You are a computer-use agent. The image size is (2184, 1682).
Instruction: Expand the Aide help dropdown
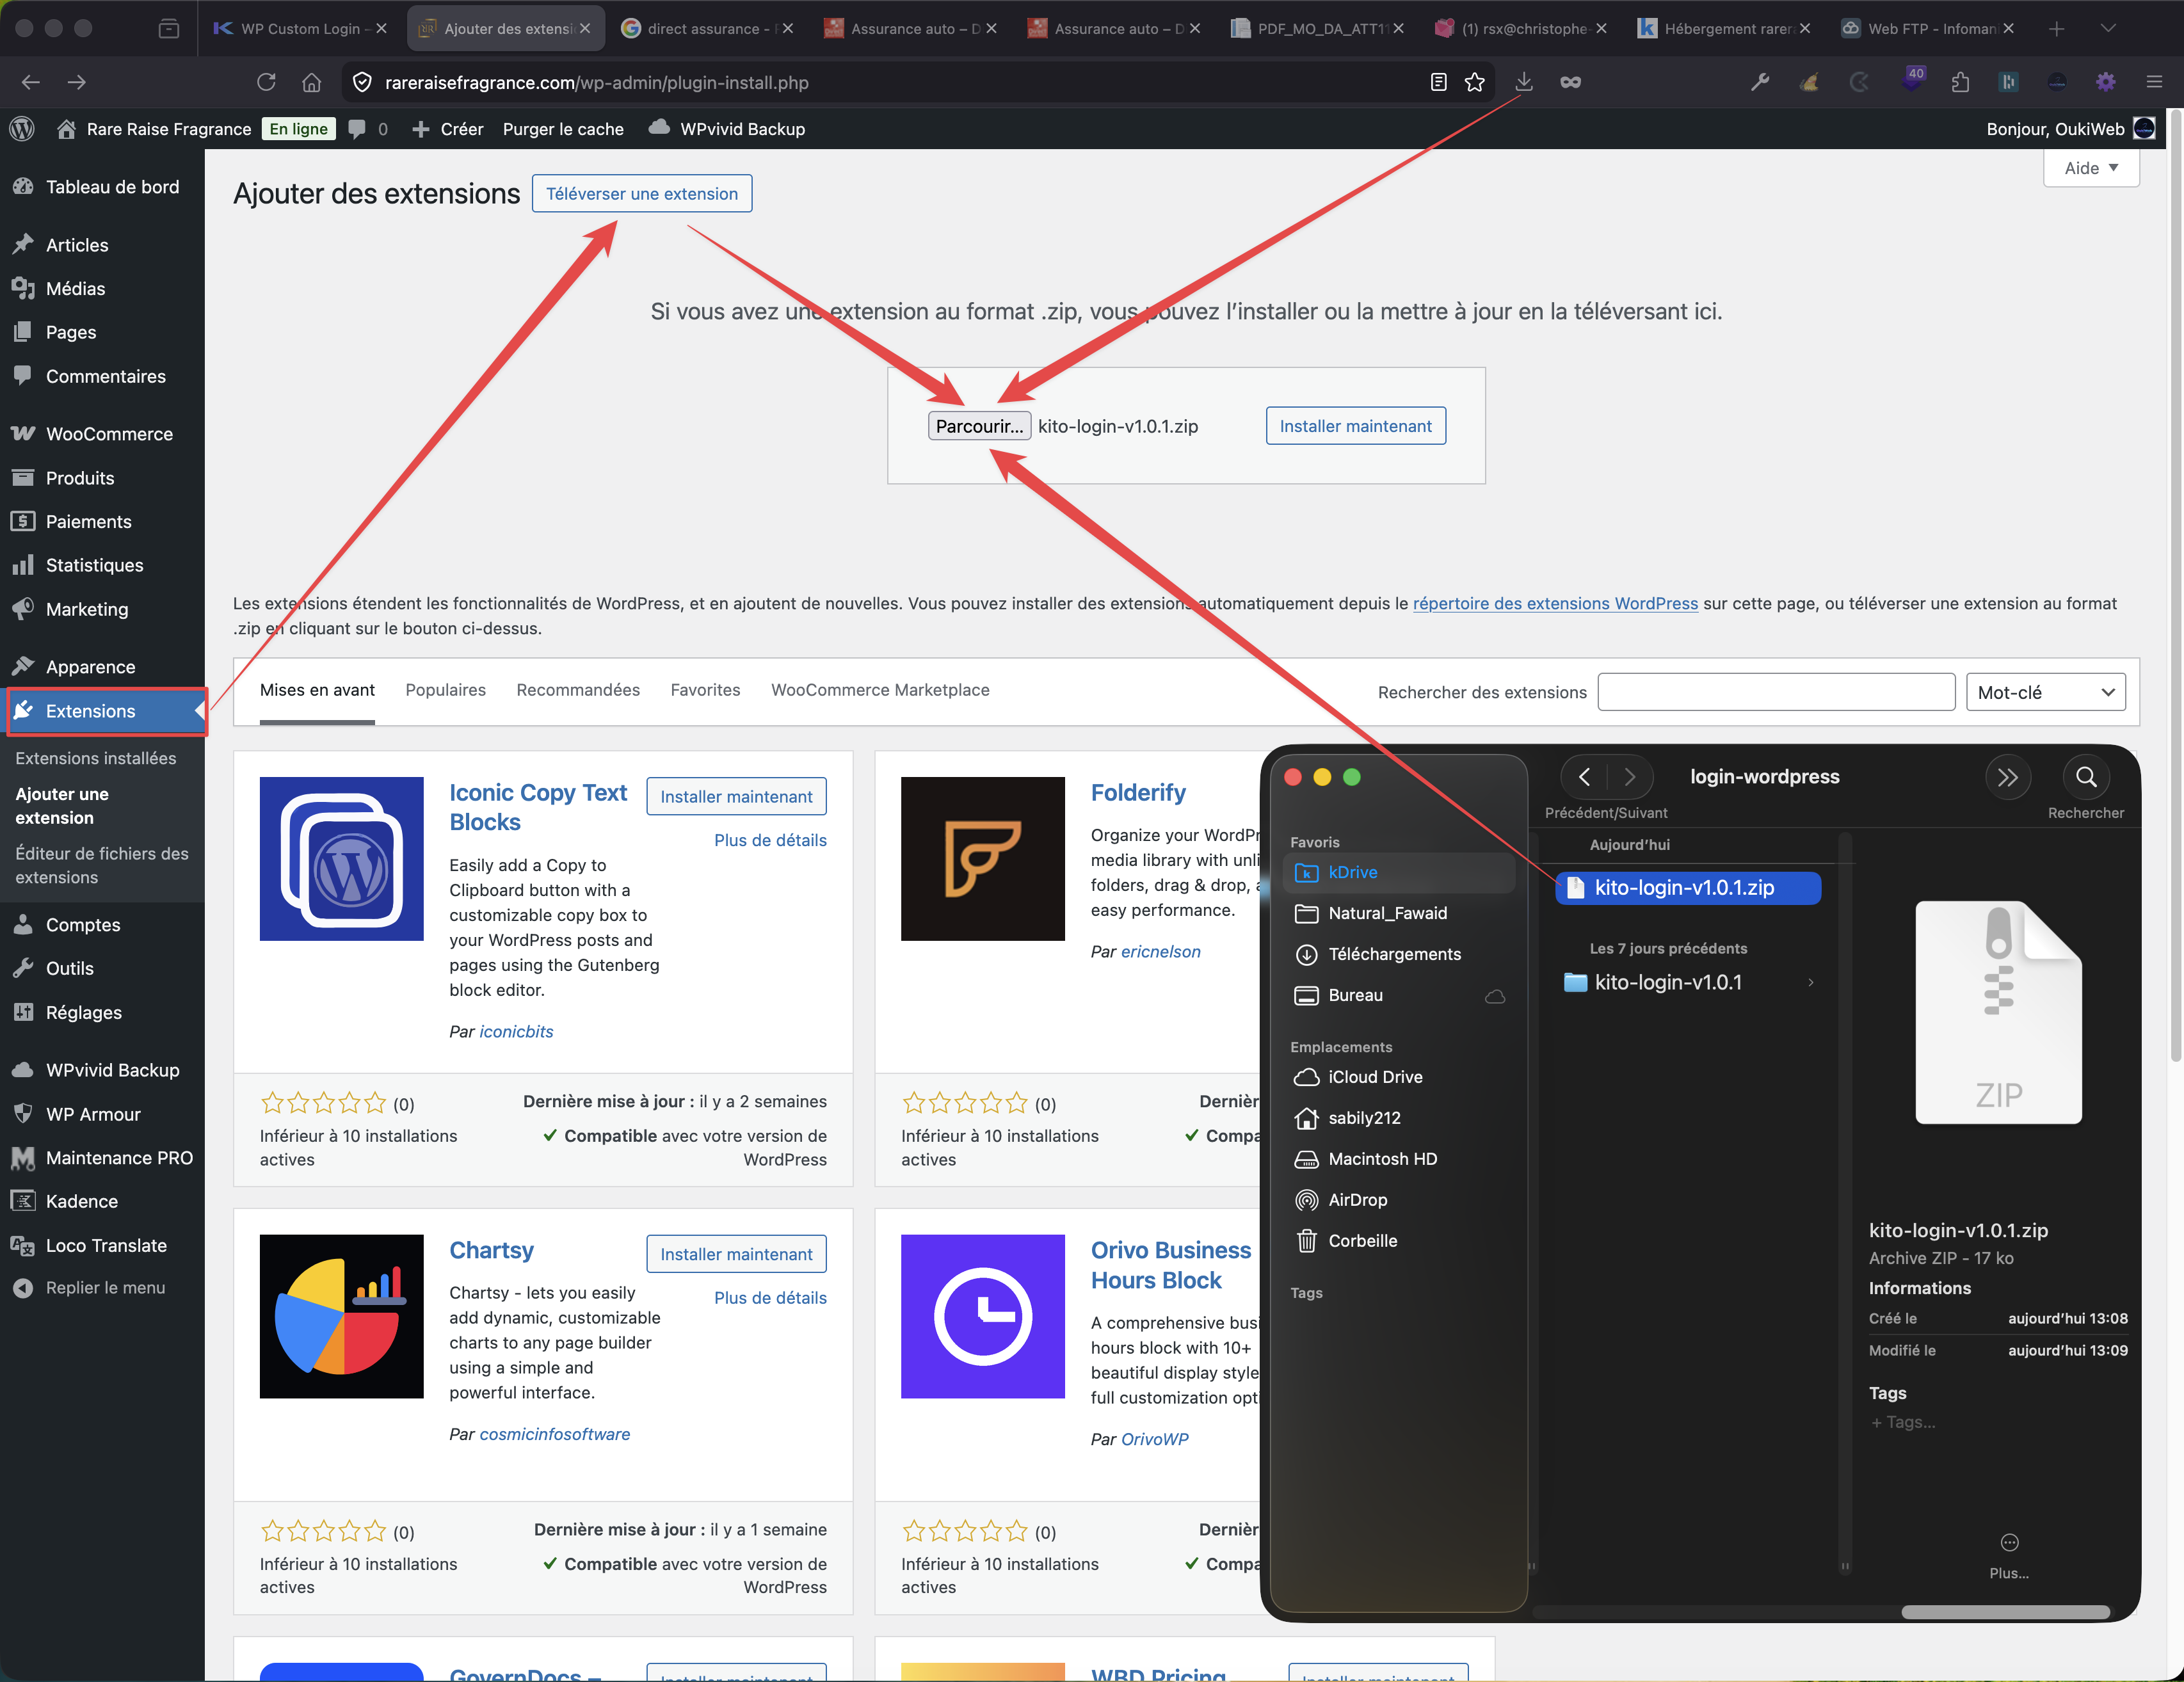(2090, 168)
